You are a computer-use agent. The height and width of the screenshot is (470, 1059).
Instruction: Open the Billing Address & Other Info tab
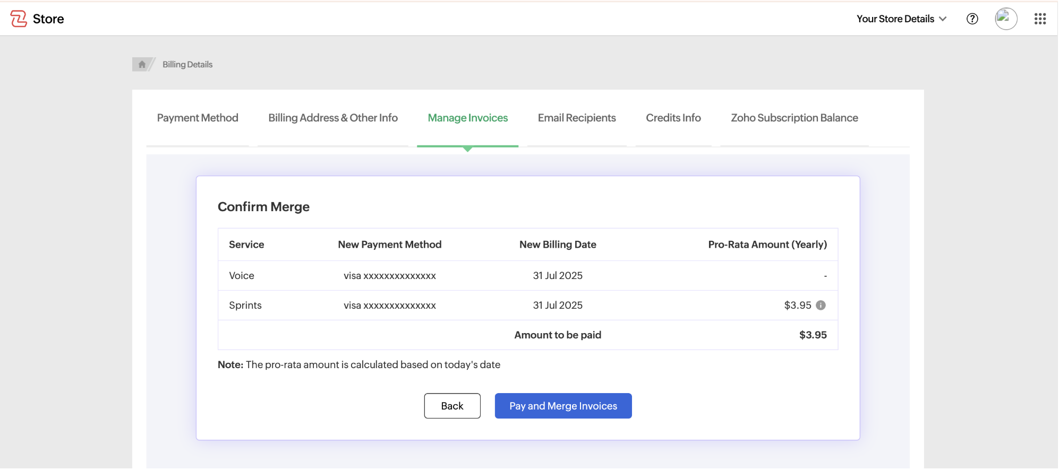[x=332, y=118]
